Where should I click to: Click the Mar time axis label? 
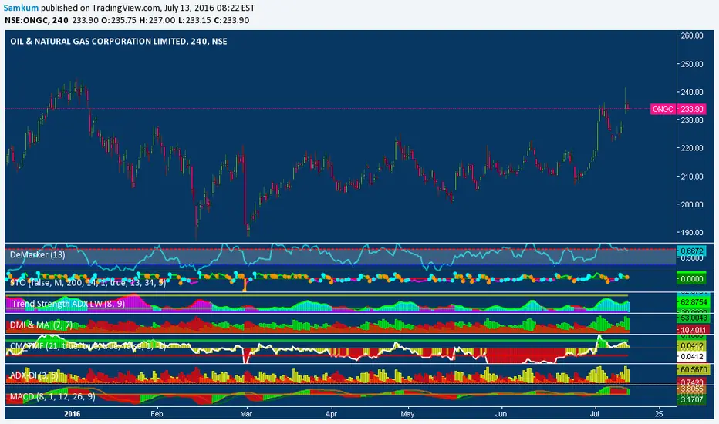[246, 413]
